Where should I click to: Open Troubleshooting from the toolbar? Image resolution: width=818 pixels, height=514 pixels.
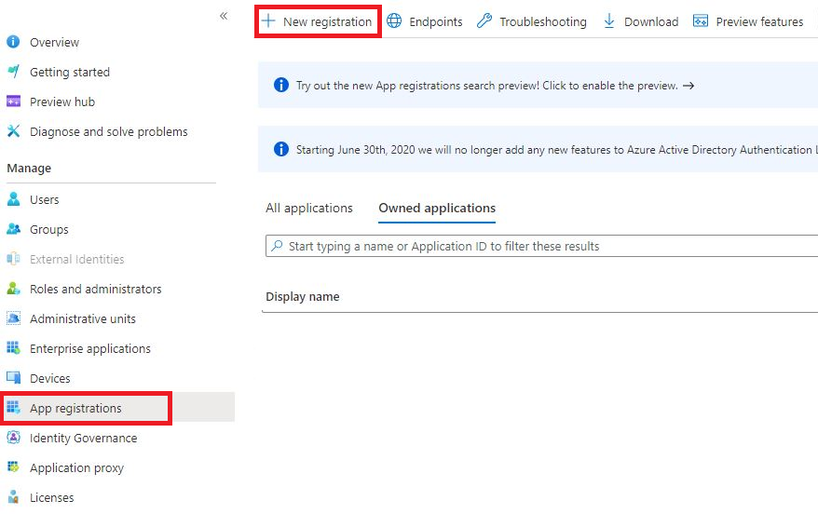pyautogui.click(x=543, y=22)
